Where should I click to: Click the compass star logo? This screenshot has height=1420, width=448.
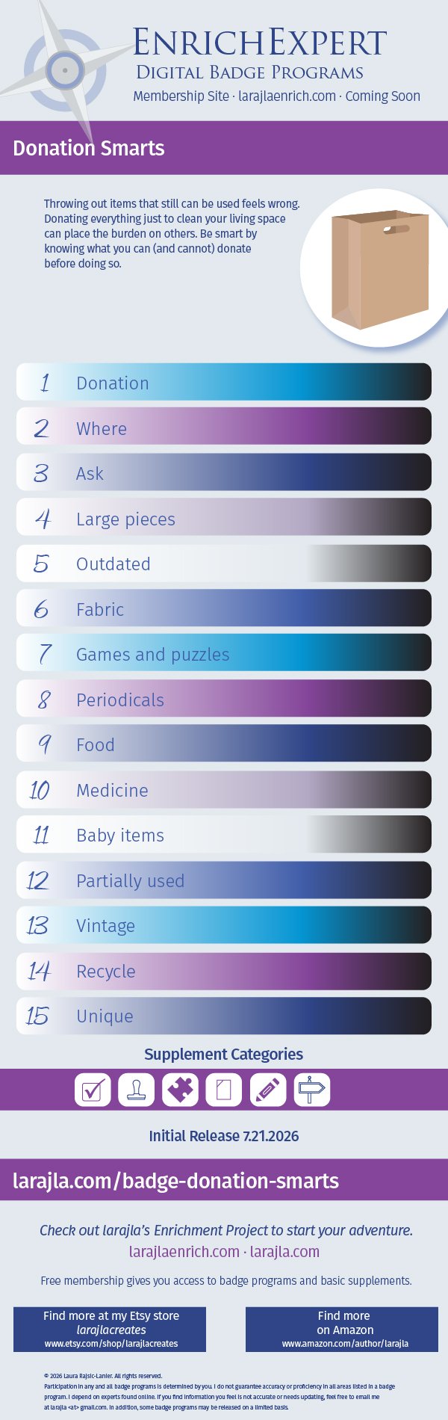[66, 70]
